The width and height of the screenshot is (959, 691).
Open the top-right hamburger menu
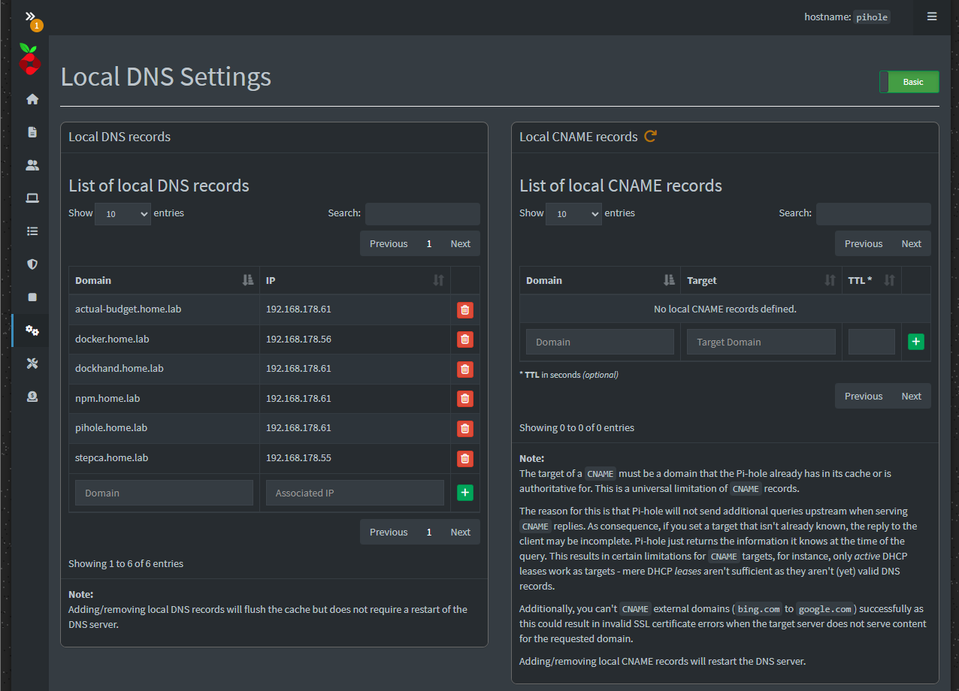pos(932,17)
